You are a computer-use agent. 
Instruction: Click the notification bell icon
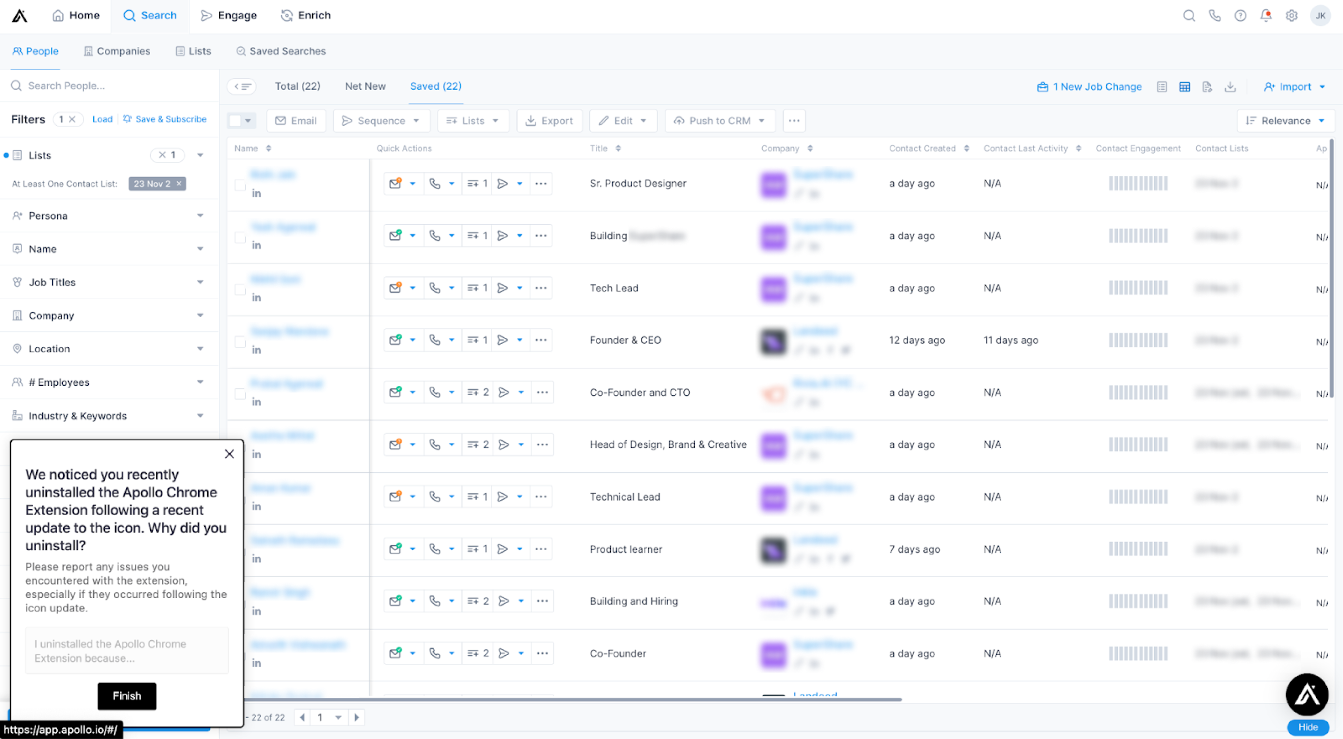1265,16
